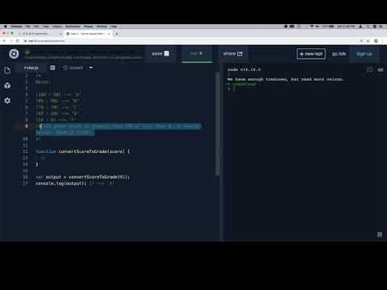Screen dimensions: 387x290
Task: Close the Repl.it browser tab
Action: tap(109, 34)
